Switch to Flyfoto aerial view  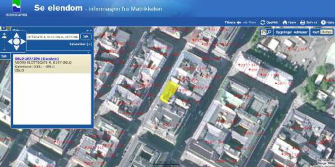point(326,32)
